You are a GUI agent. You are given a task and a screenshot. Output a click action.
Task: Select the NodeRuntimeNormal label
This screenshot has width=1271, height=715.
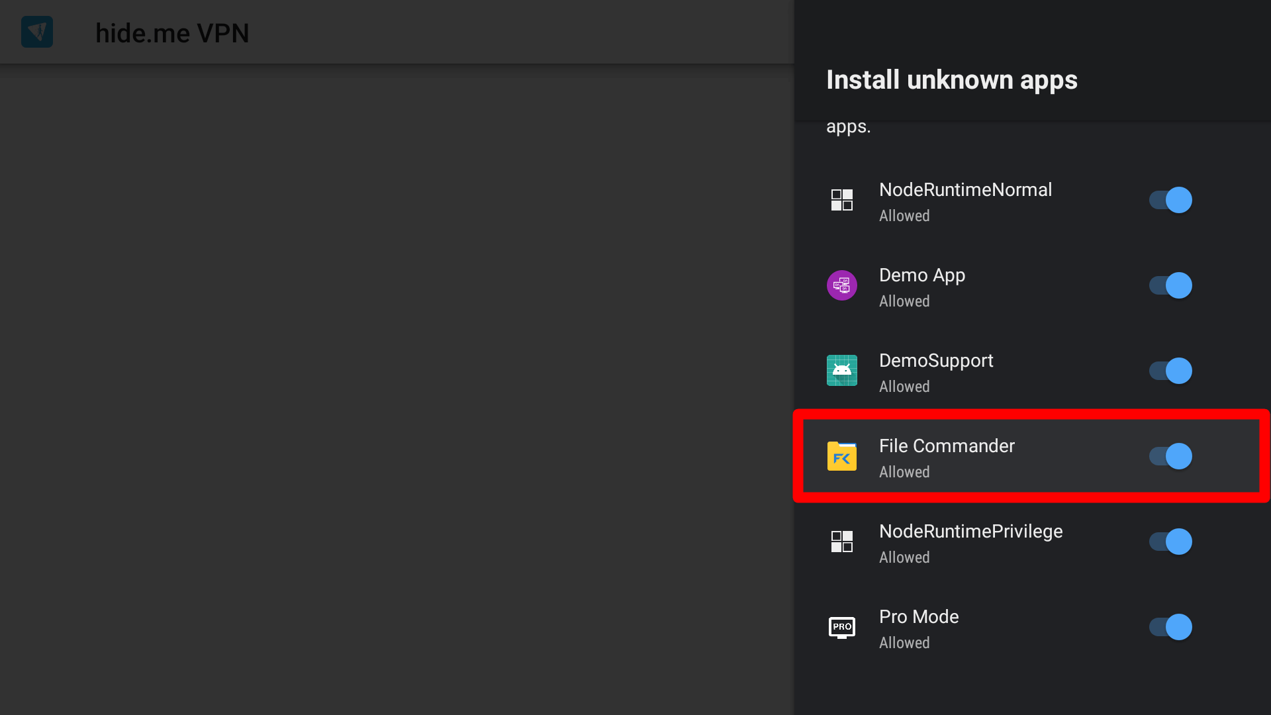pos(965,190)
